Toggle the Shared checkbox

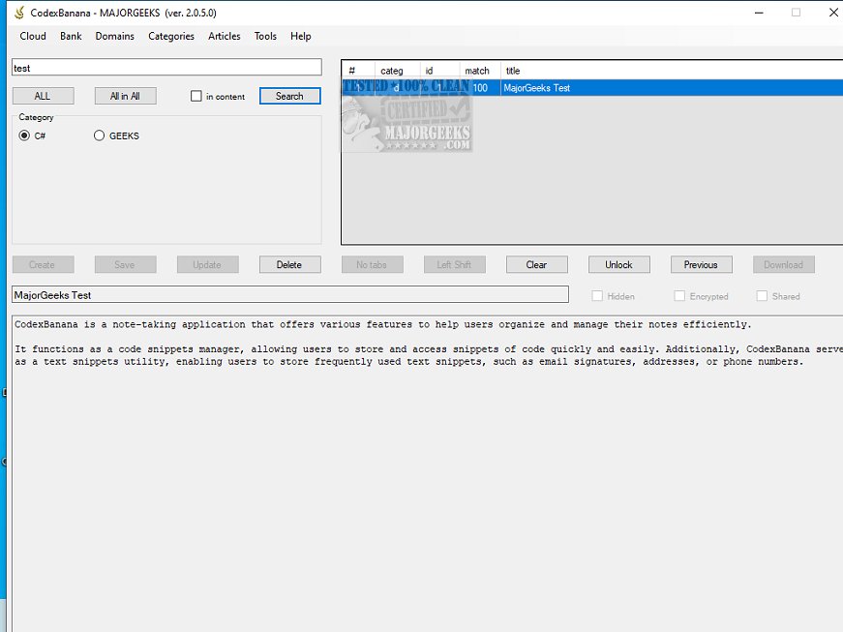762,296
